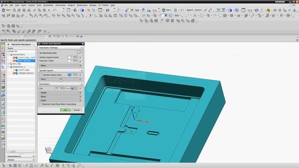Viewport: 299px width, 168px height.
Task: Open the Edit menu
Action: tap(11, 5)
